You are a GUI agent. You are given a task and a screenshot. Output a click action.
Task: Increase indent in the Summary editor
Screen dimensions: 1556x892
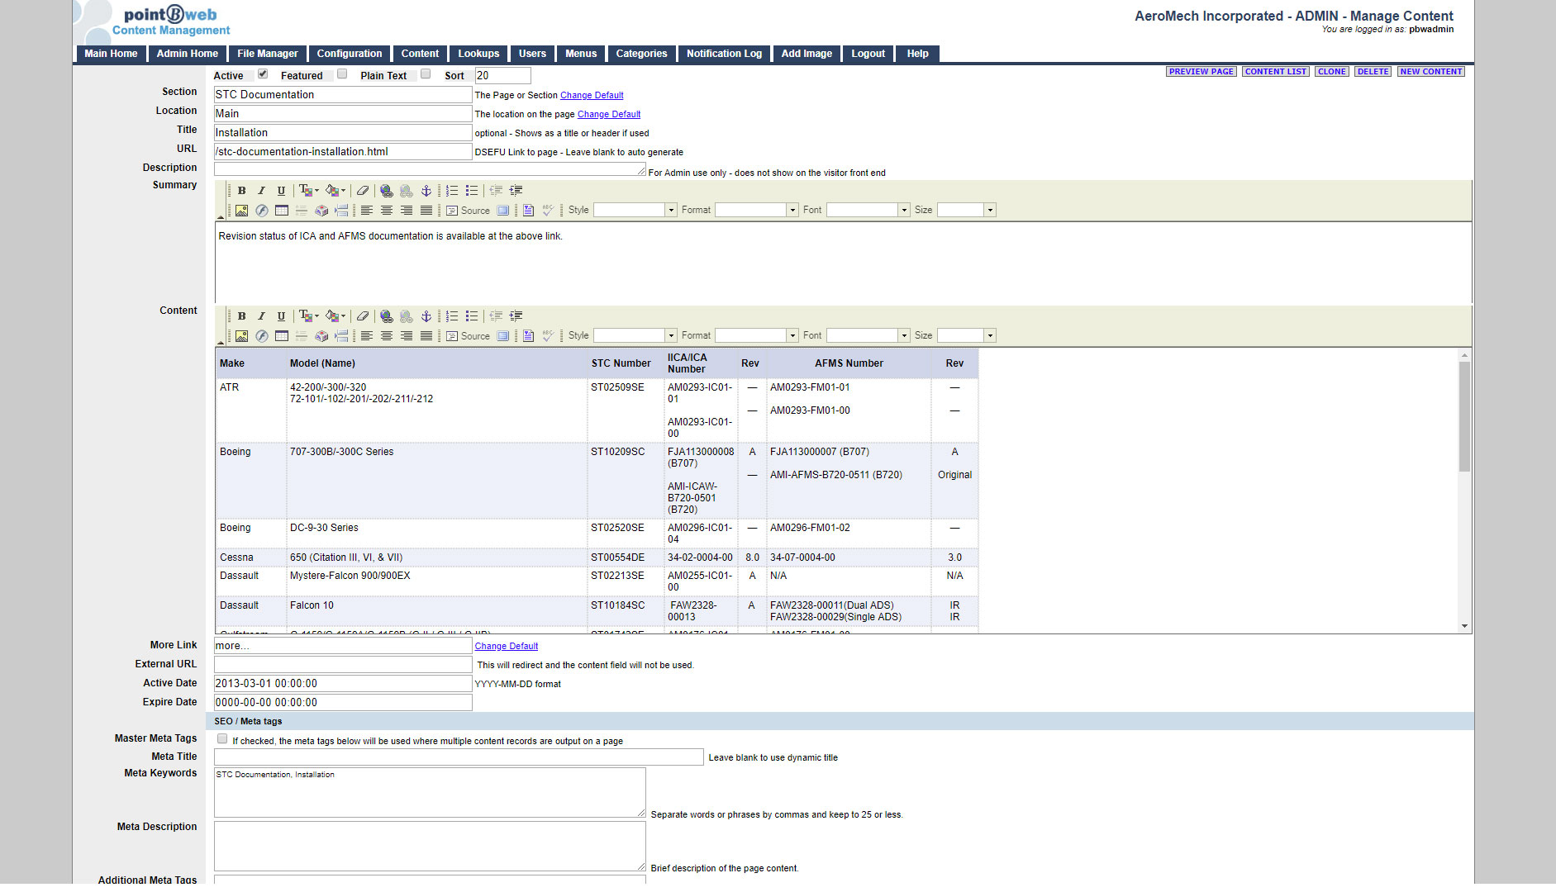[x=516, y=191]
